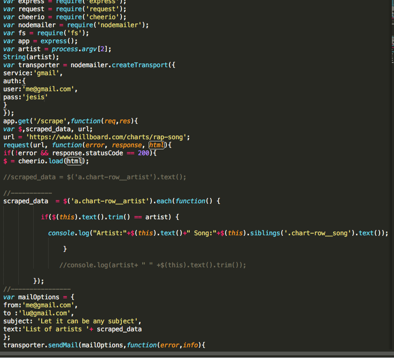Click the from 'me@gmail.com' string
Viewport: 394px width, 358px height.
pos(48,305)
